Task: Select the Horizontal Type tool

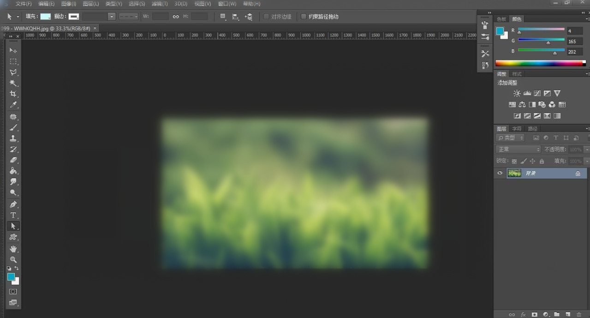Action: pos(13,216)
